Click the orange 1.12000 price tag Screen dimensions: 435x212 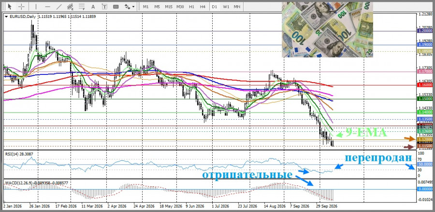click(x=424, y=139)
